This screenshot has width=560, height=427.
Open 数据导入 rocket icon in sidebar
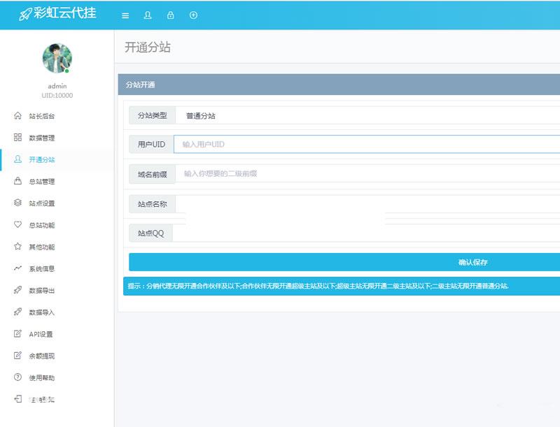click(x=17, y=312)
